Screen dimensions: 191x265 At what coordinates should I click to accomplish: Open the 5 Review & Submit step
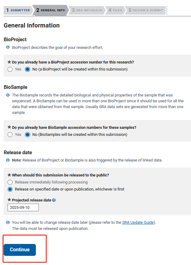tap(145, 10)
